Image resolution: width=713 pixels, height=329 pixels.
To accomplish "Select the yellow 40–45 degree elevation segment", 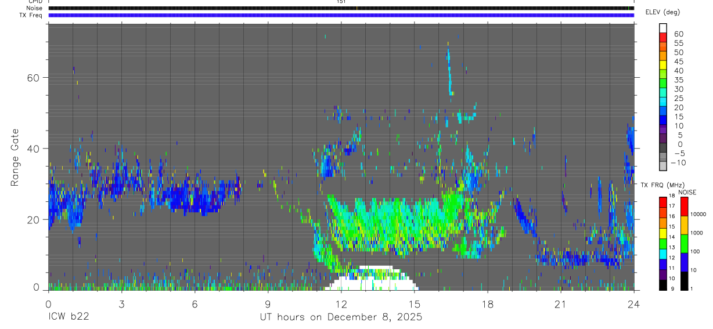I will (x=663, y=66).
